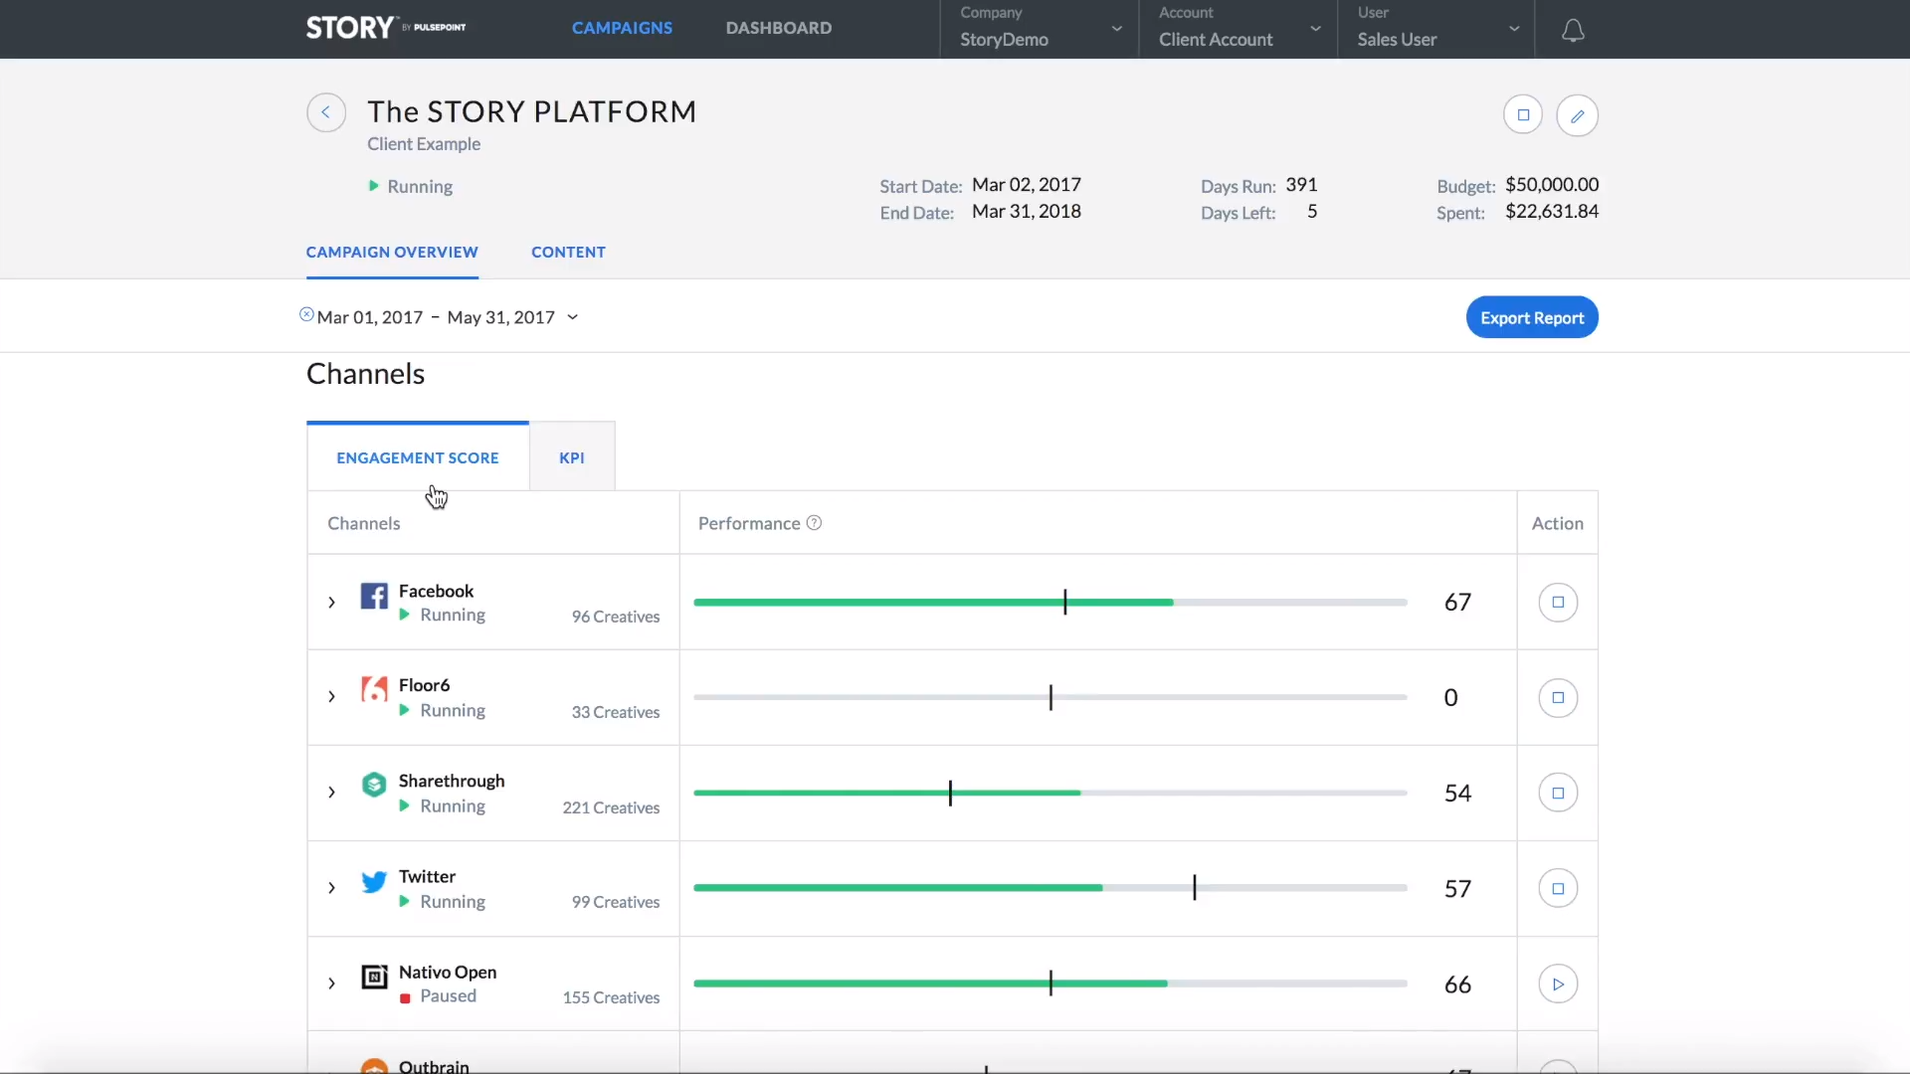Click the Facebook performance score bar
Screen dimensions: 1910x1074
pos(1050,602)
